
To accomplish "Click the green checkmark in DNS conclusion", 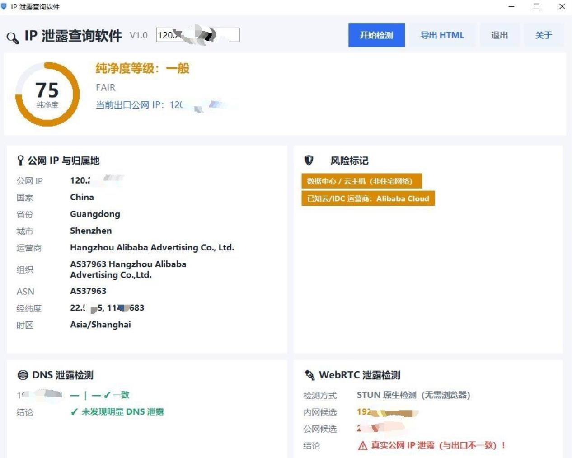I will 75,412.
